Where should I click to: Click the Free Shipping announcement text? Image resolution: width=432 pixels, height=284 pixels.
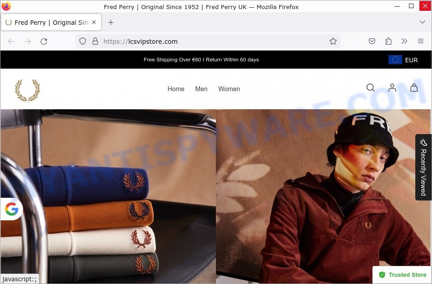pyautogui.click(x=201, y=60)
